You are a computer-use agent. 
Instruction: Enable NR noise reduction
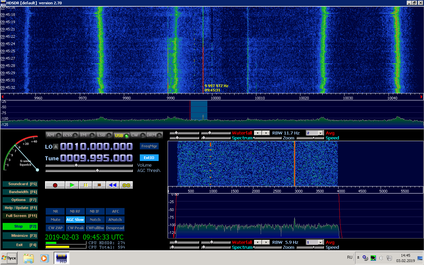click(x=55, y=211)
